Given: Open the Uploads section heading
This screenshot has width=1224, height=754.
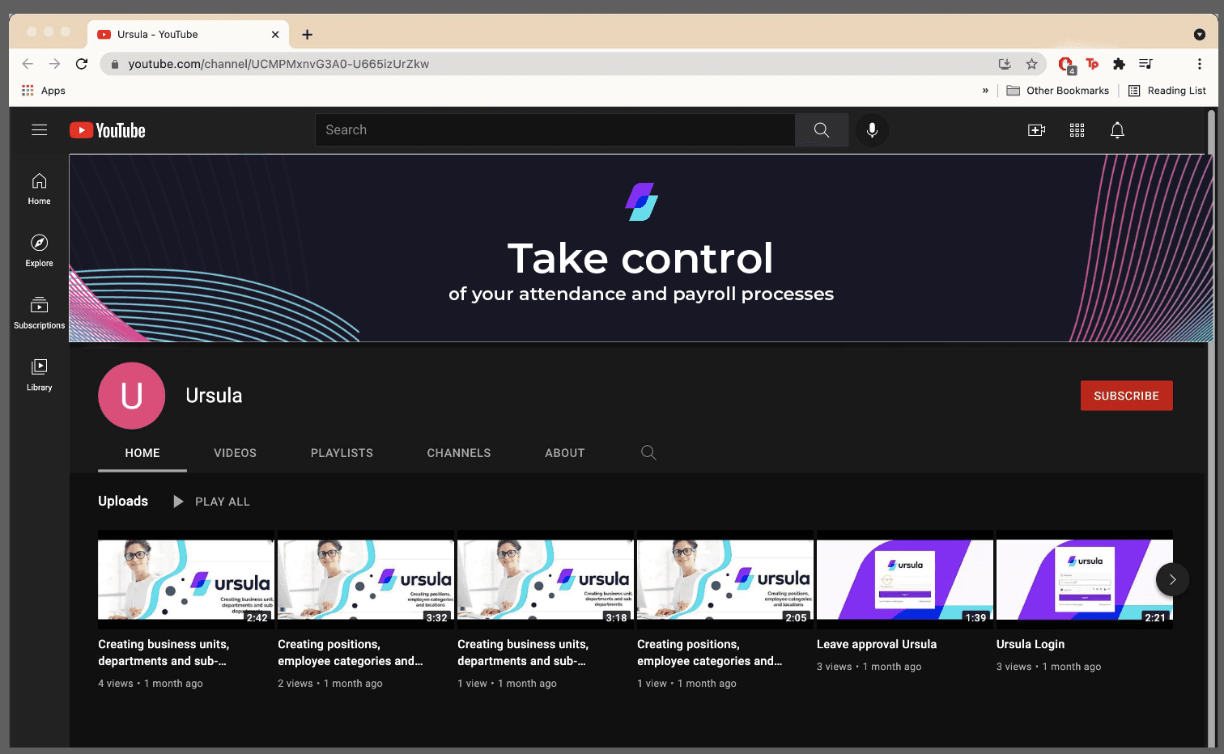Looking at the screenshot, I should click(x=123, y=502).
